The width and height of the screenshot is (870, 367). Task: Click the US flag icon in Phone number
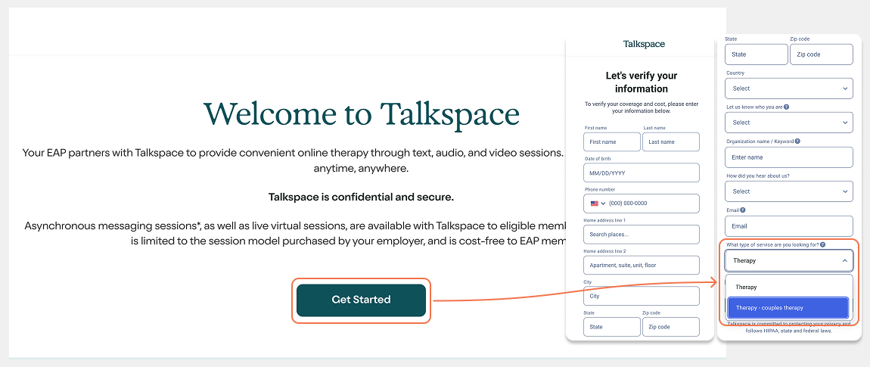coord(595,204)
